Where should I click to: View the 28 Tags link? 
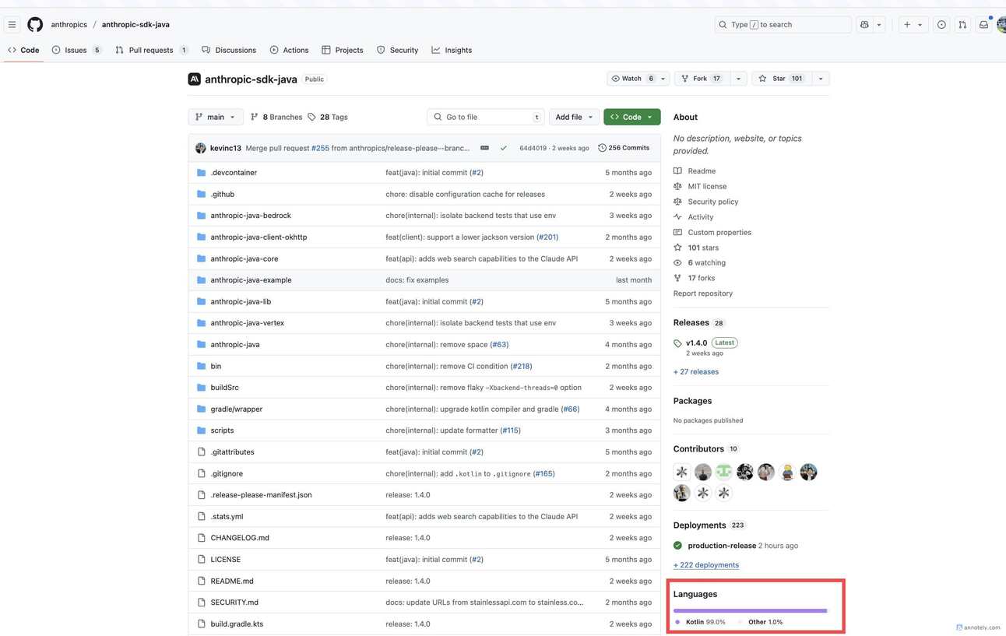pos(328,117)
